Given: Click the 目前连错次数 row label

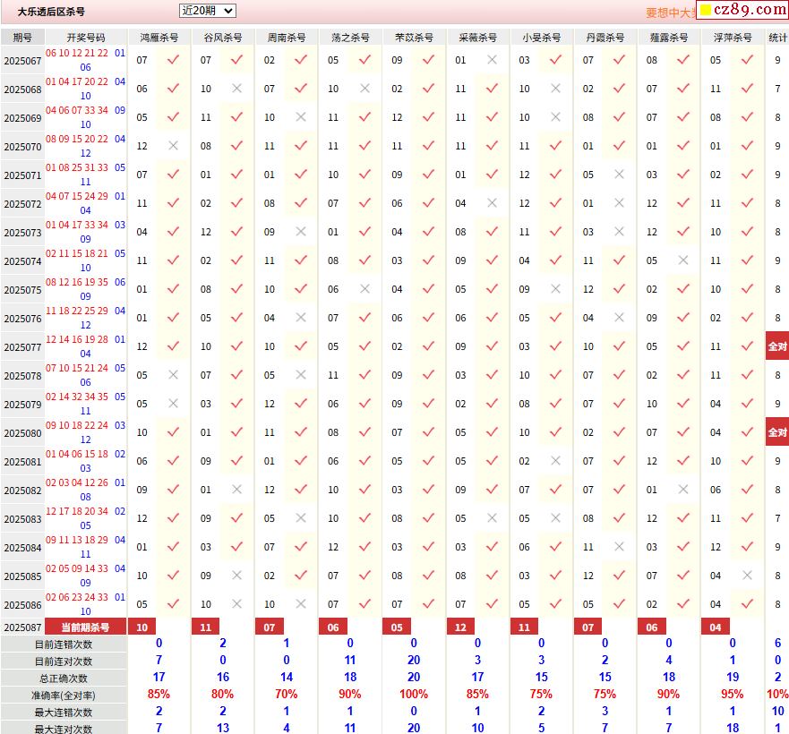Looking at the screenshot, I should point(64,644).
